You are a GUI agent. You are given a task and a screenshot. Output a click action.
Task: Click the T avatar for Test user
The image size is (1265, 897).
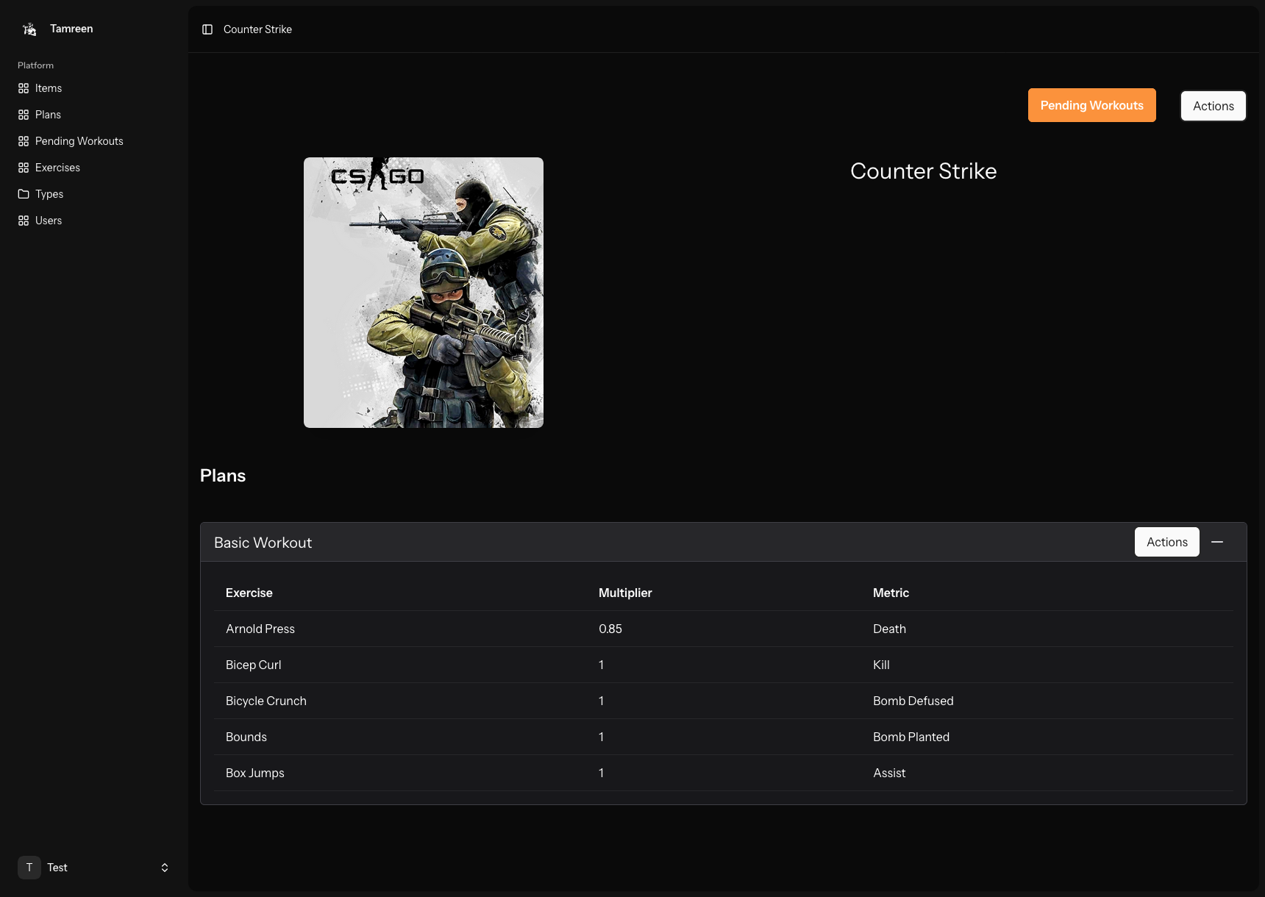click(29, 868)
